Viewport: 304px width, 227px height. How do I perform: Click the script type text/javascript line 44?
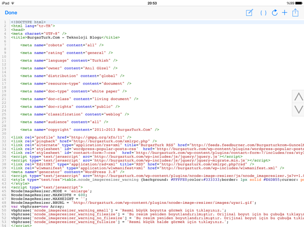pyautogui.click(x=47, y=187)
